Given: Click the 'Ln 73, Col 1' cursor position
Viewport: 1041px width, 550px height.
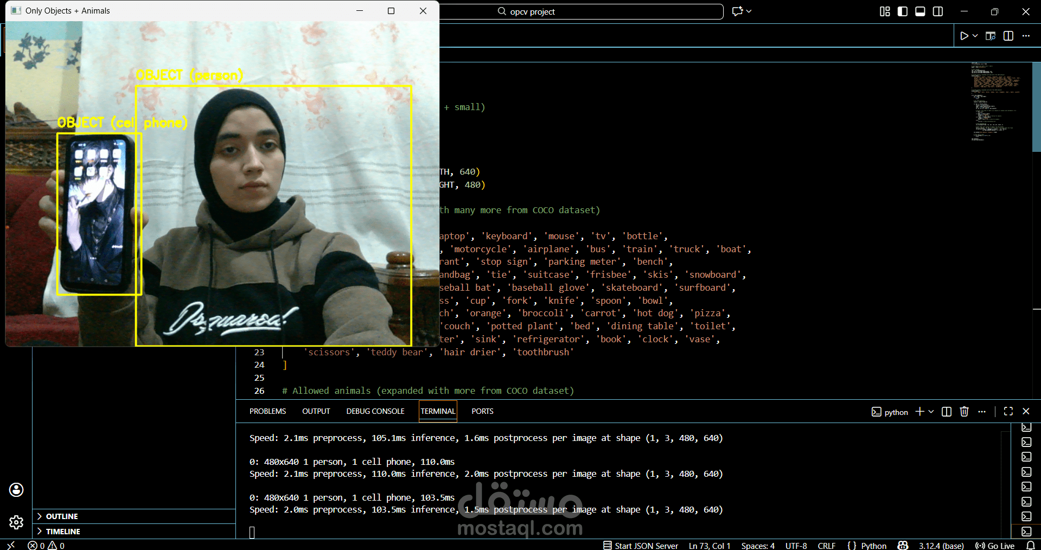Looking at the screenshot, I should (710, 546).
